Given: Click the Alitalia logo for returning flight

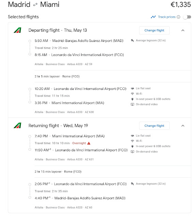Looking at the screenshot, I should click(17, 125).
